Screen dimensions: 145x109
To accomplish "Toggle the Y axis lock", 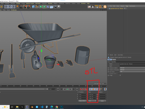I will click(x=10, y=7).
